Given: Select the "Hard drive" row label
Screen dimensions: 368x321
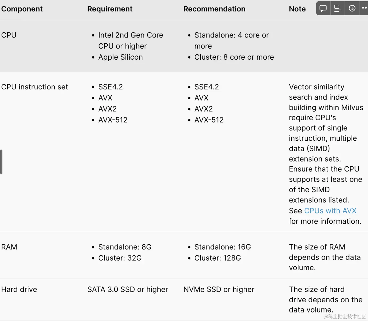Looking at the screenshot, I should pyautogui.click(x=19, y=289).
